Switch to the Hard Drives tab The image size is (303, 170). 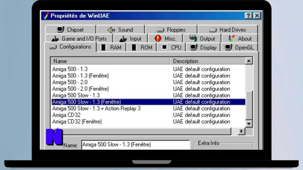click(228, 30)
